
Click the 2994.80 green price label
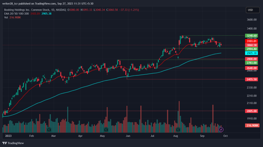tap(251, 49)
